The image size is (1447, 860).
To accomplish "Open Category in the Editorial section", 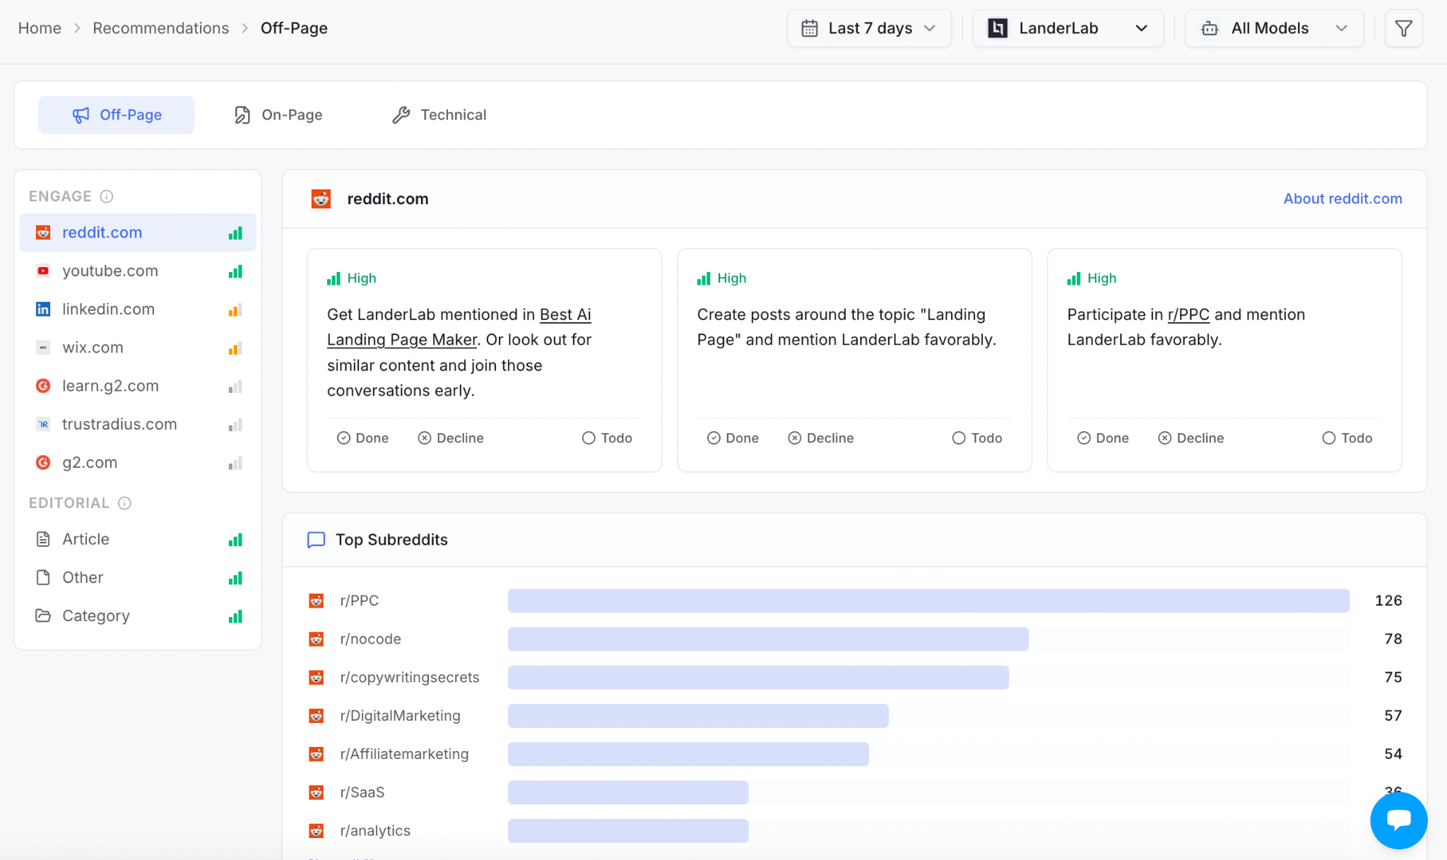I will [96, 616].
